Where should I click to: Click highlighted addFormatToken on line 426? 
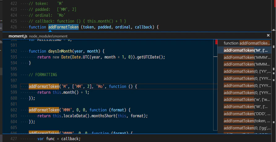pos(63,27)
